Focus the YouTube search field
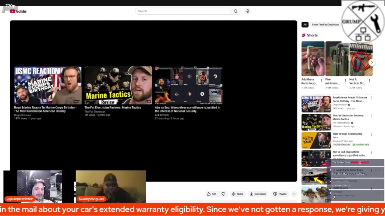Viewport: 385px width, 216px height. coord(183,11)
